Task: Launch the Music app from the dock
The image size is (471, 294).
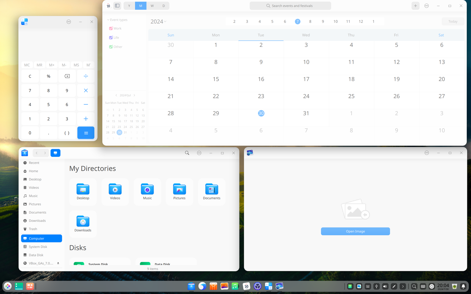Action: click(235, 286)
